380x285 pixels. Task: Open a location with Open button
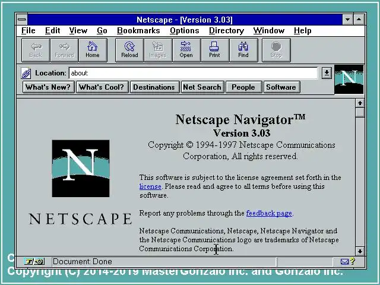click(186, 50)
